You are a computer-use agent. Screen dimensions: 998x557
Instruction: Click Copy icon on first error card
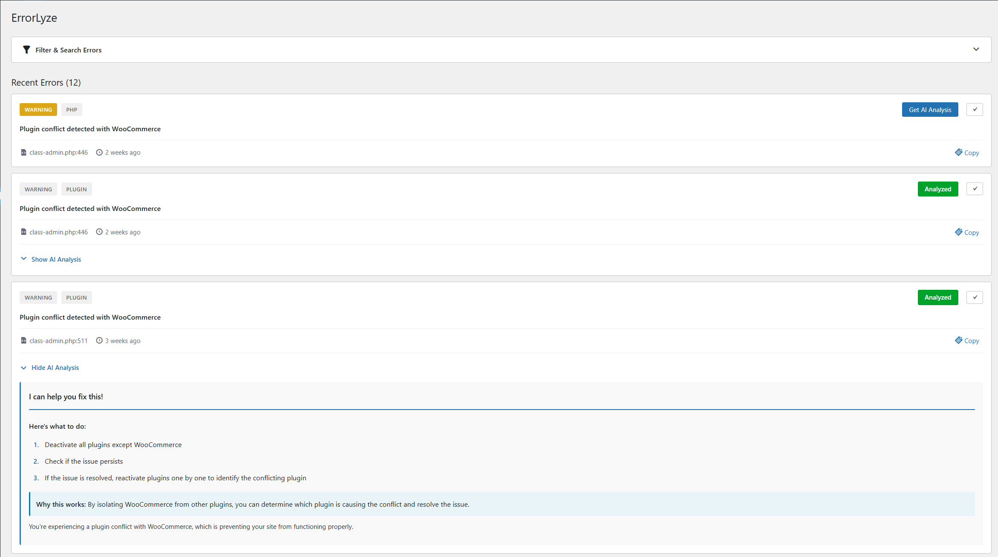point(959,153)
